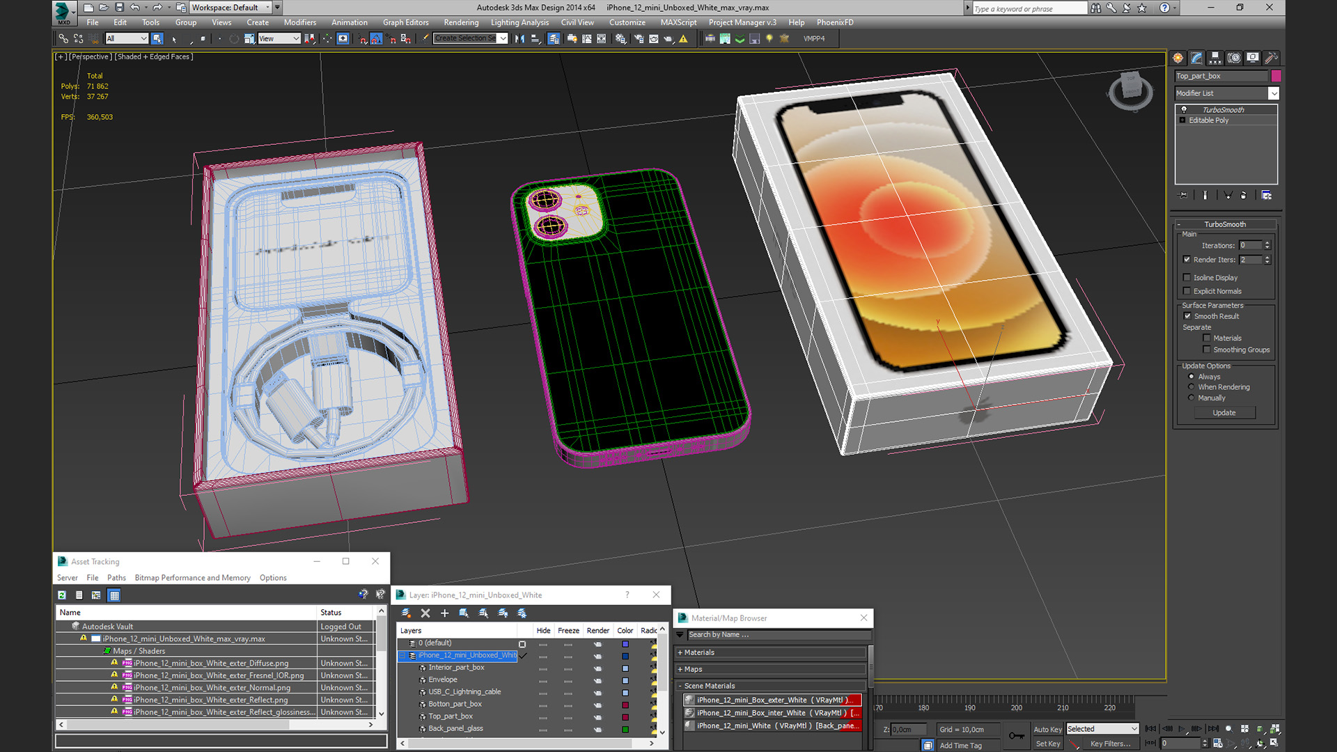Viewport: 1337px width, 752px height.
Task: Click the Update button in TurboSmooth
Action: coord(1224,413)
